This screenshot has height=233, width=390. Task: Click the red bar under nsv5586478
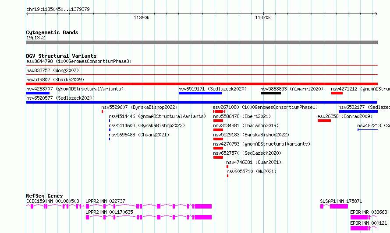click(x=218, y=121)
